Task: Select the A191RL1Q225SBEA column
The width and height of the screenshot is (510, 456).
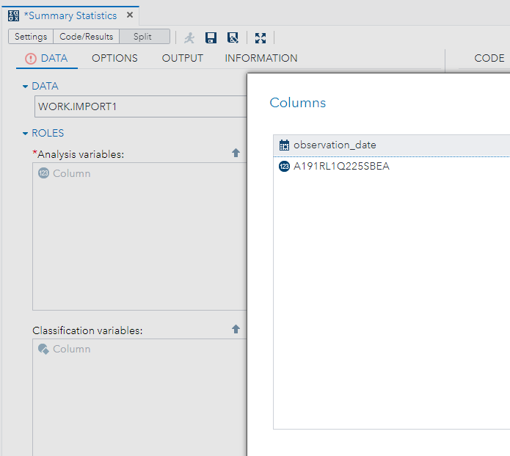Action: [341, 166]
